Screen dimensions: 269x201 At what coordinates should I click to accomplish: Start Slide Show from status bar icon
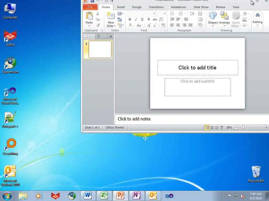point(222,127)
